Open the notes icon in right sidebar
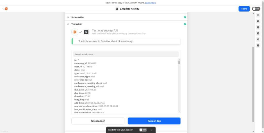This screenshot has width=264, height=133. 258,15
